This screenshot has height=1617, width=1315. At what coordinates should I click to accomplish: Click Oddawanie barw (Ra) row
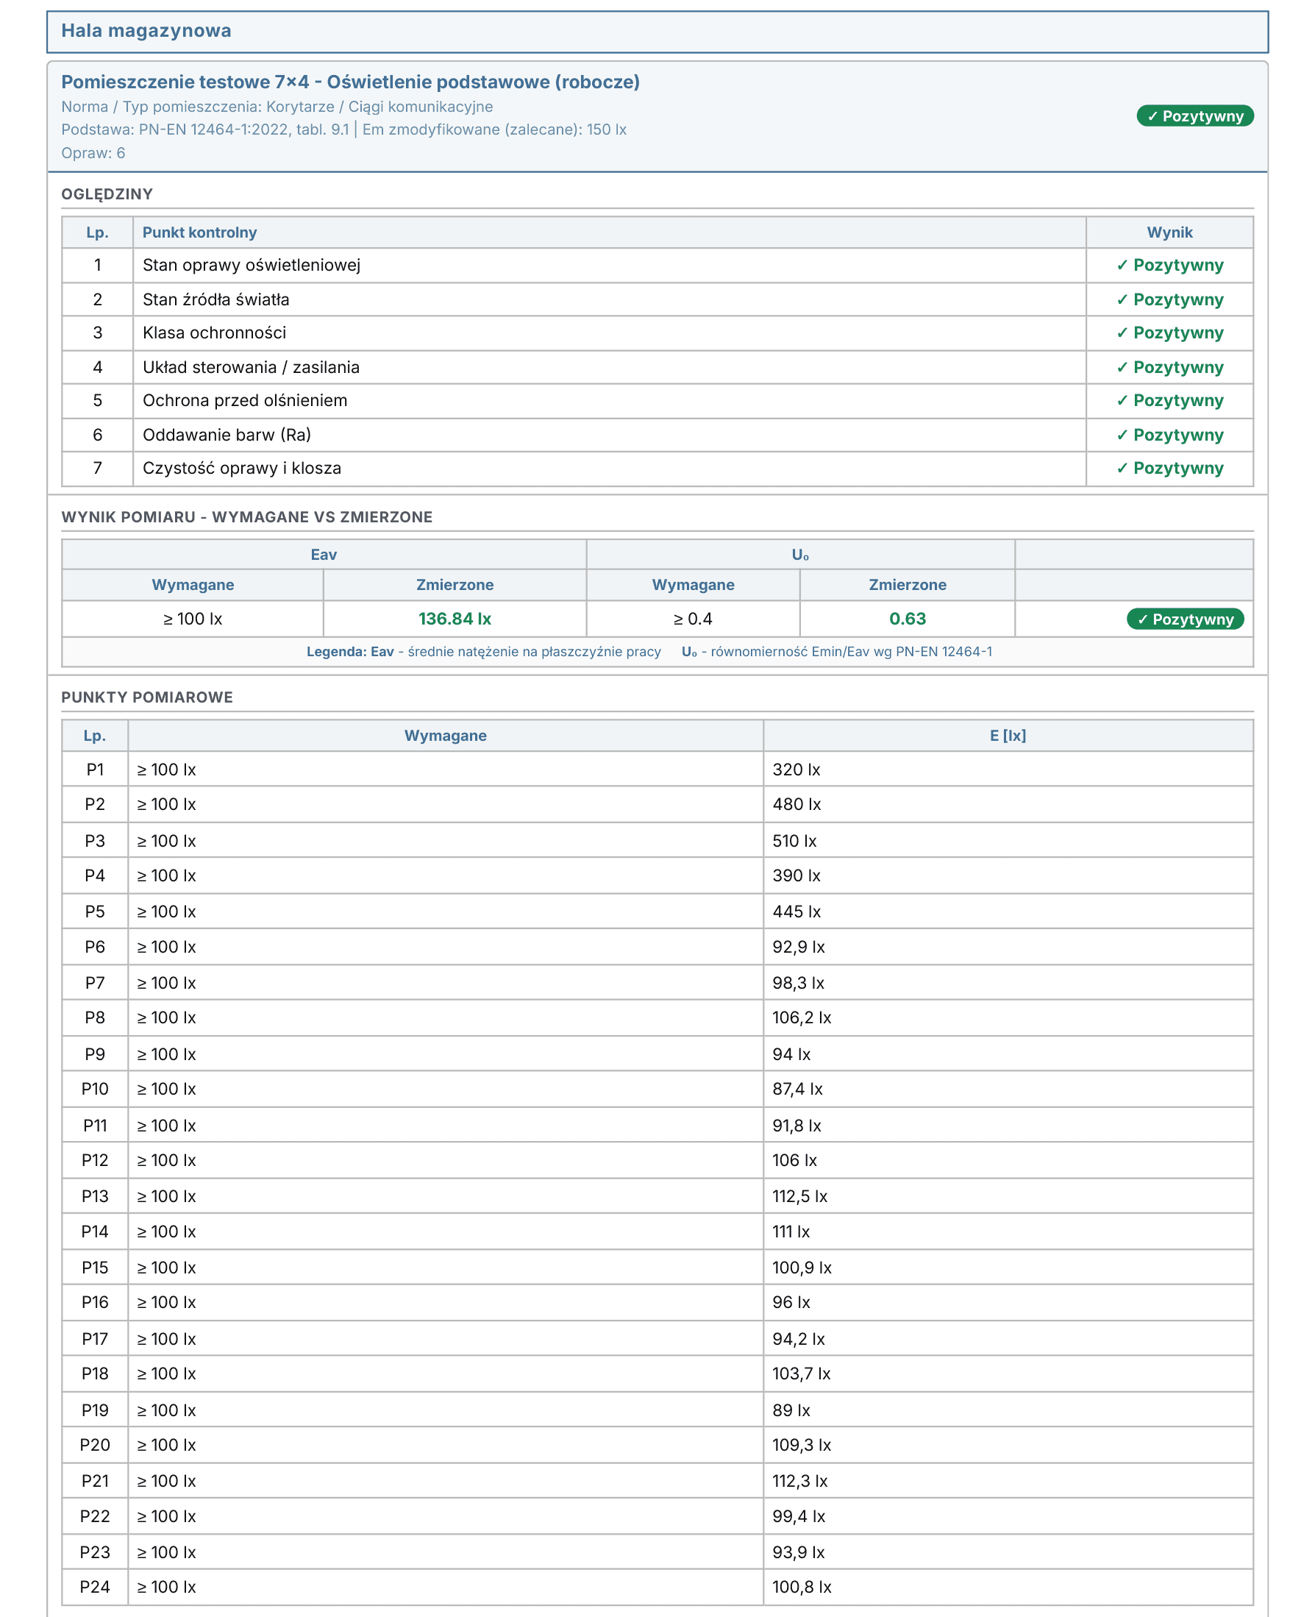(x=657, y=435)
